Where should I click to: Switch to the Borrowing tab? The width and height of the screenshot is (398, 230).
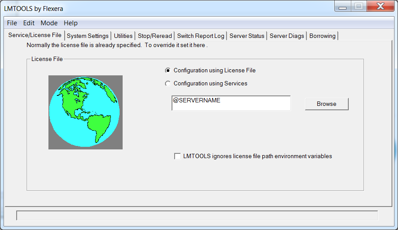(x=323, y=36)
